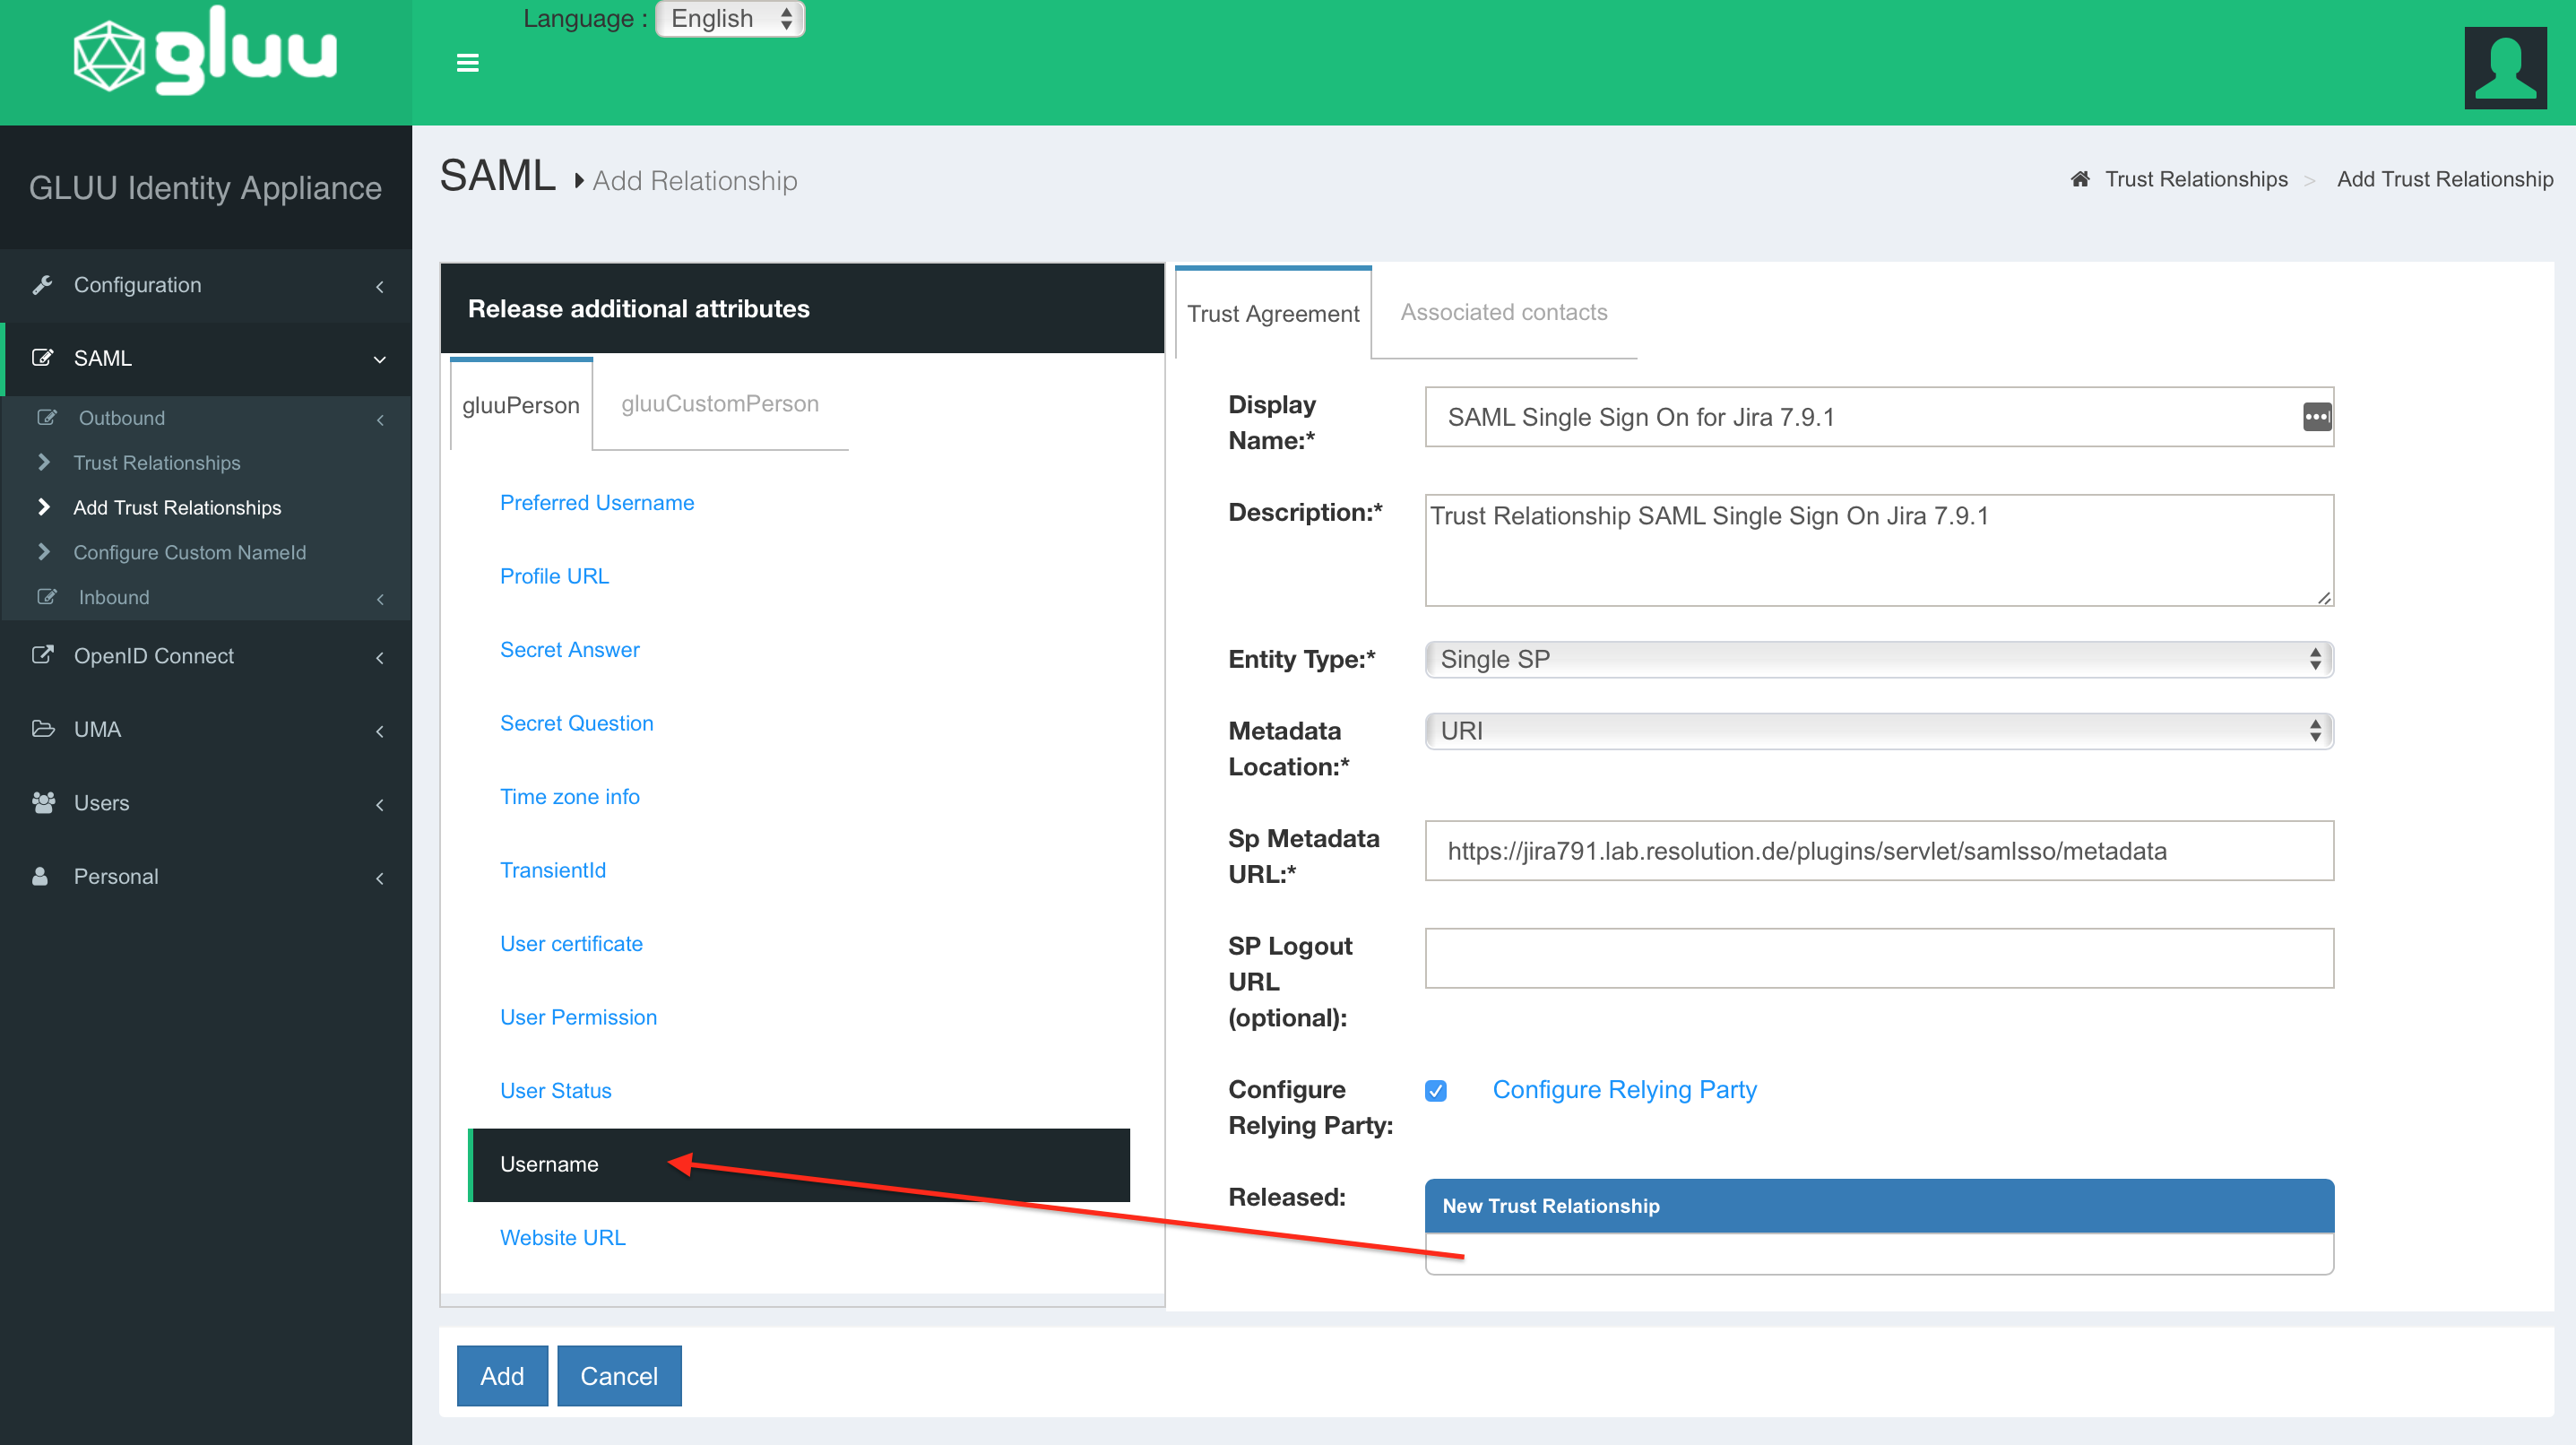
Task: Expand the Configuration menu arrow
Action: click(380, 287)
